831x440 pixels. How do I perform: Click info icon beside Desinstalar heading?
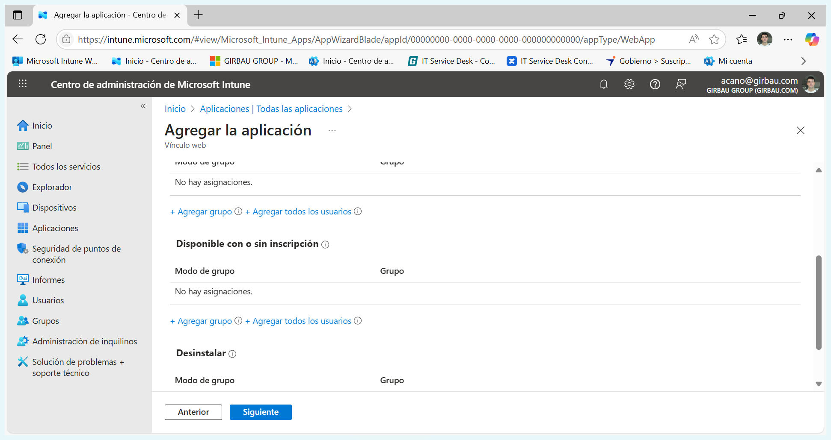[232, 354]
